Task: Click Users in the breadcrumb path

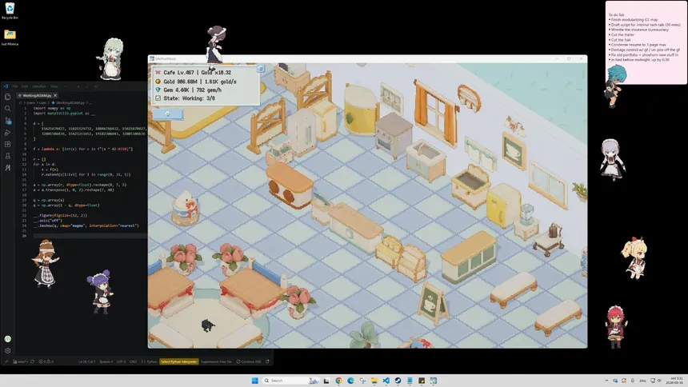Action: 30,102
